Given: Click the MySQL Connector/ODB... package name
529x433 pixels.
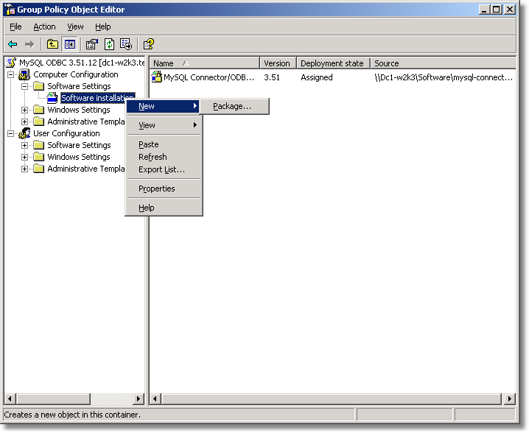Looking at the screenshot, I should tap(209, 77).
